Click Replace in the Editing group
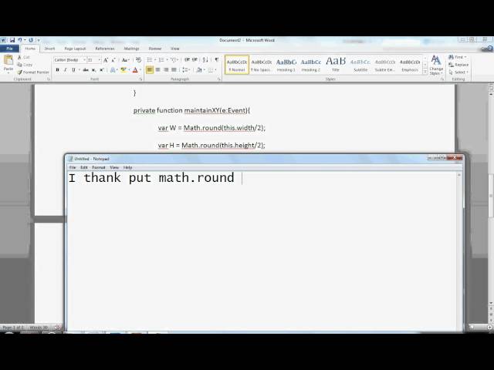This screenshot has width=494, height=370. [458, 65]
